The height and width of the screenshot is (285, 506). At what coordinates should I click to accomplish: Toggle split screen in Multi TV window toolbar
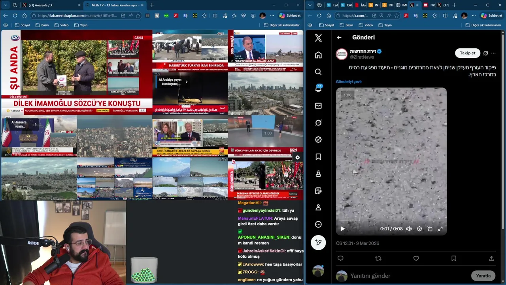215,15
